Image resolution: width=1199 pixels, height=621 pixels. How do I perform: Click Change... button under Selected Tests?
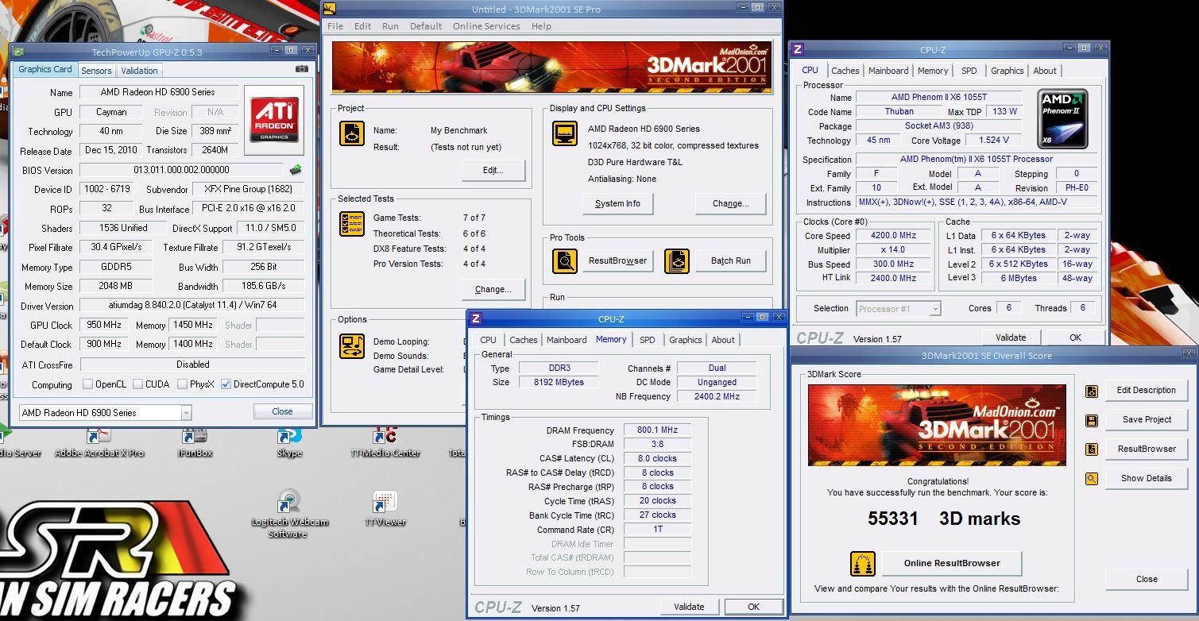pos(493,289)
